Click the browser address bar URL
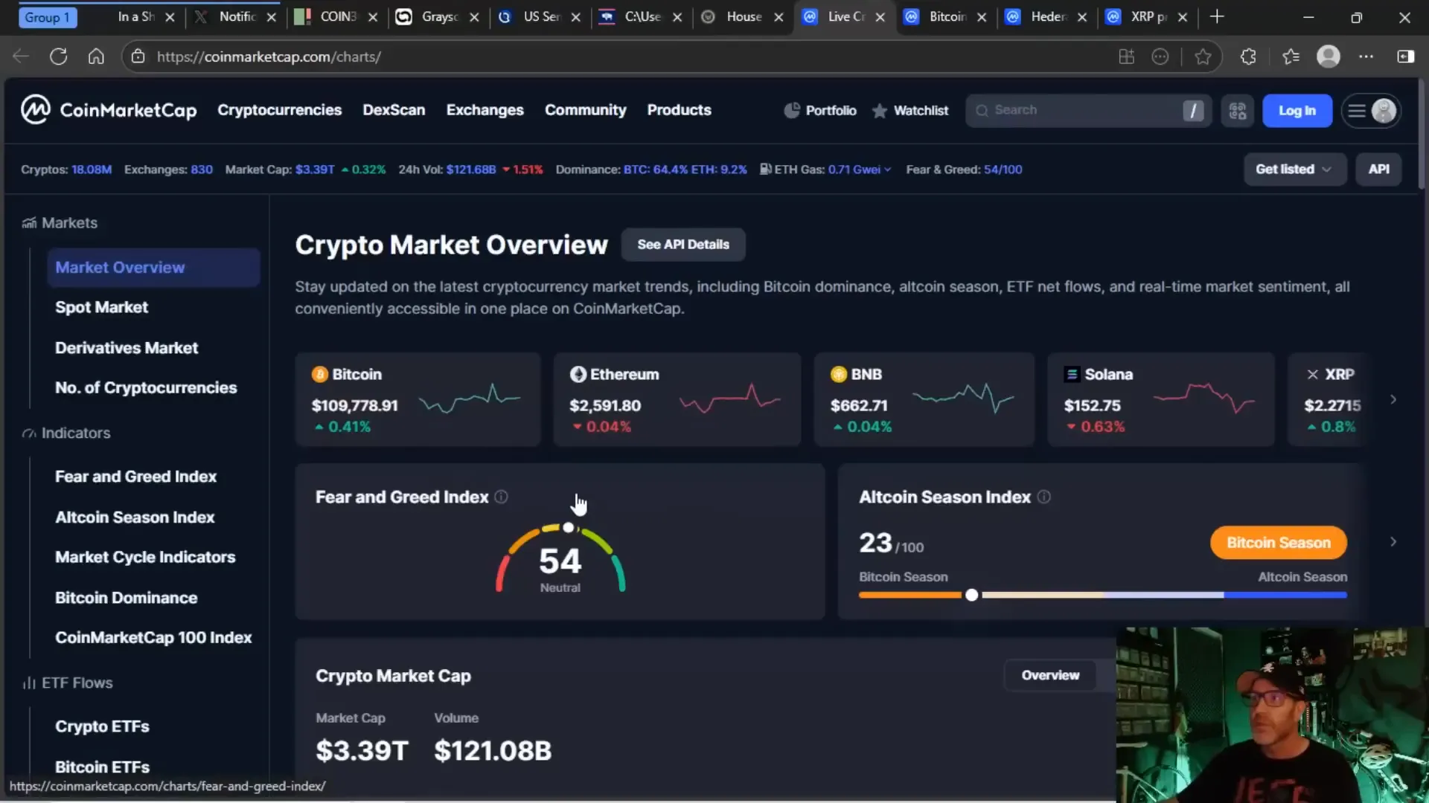The image size is (1429, 803). (269, 57)
